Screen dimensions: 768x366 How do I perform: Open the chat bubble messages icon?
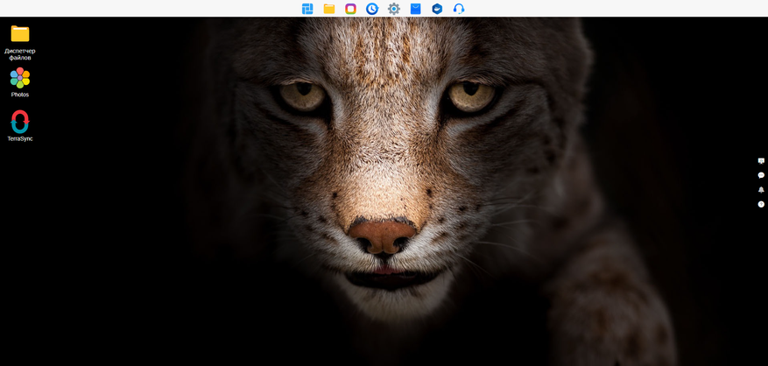pyautogui.click(x=761, y=175)
